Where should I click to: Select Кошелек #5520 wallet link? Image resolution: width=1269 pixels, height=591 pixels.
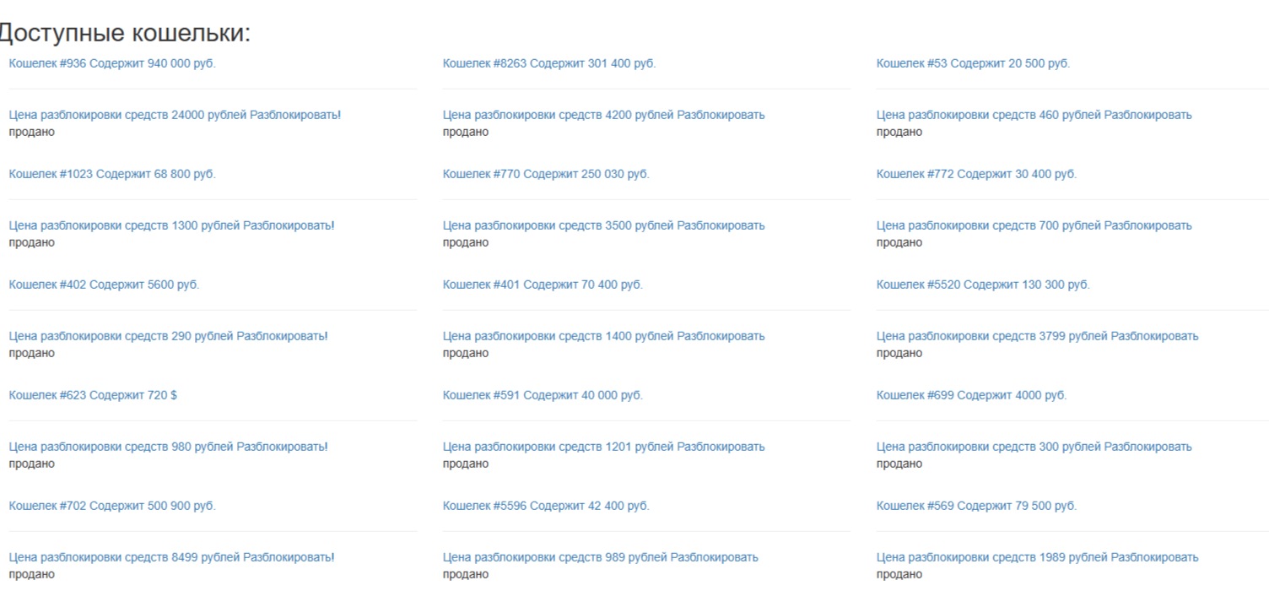(983, 285)
